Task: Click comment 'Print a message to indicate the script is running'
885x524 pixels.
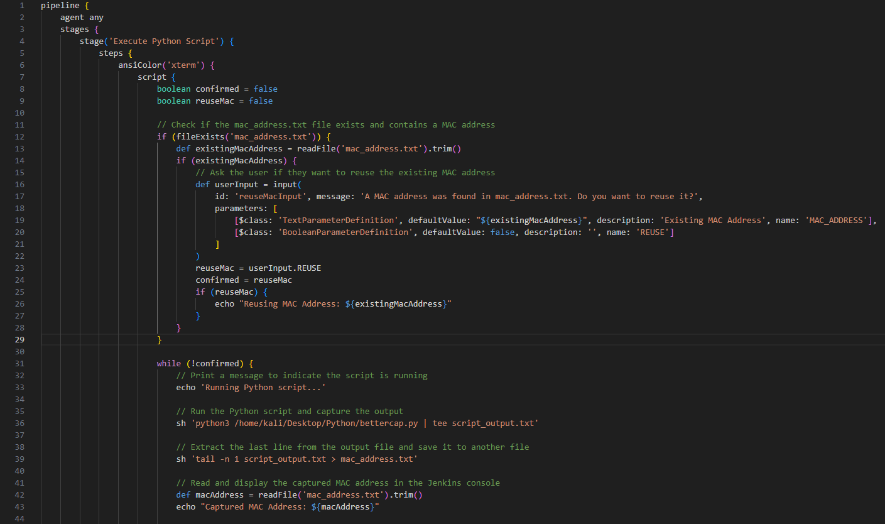Action: pyautogui.click(x=301, y=376)
